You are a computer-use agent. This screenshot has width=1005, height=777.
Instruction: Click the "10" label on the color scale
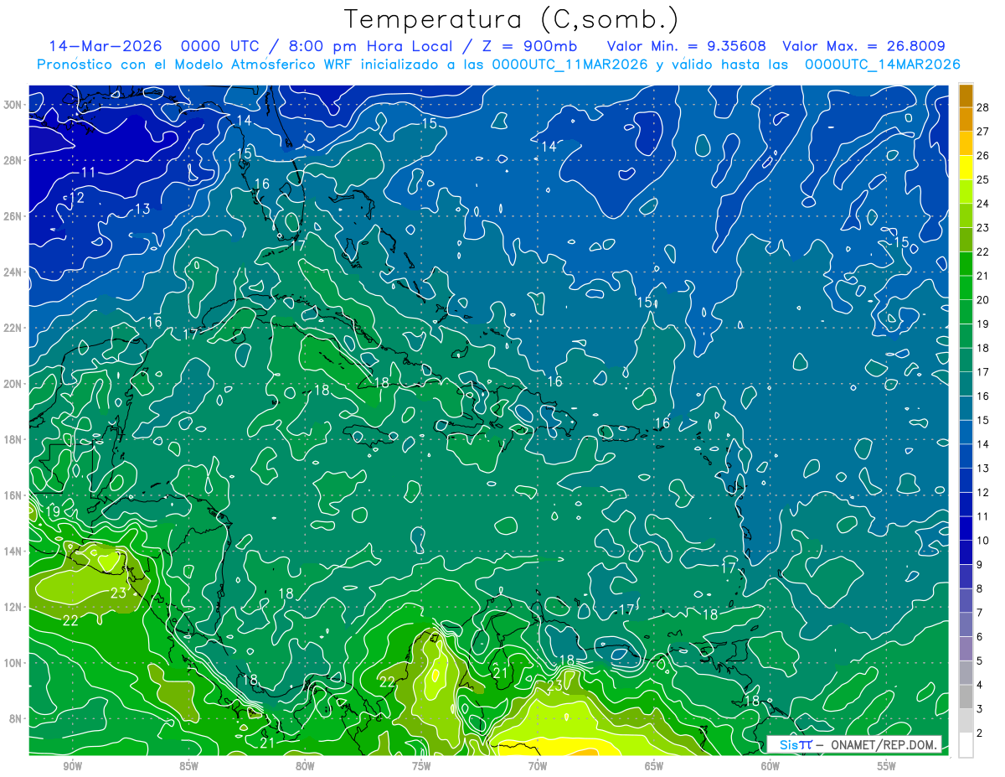click(x=983, y=541)
